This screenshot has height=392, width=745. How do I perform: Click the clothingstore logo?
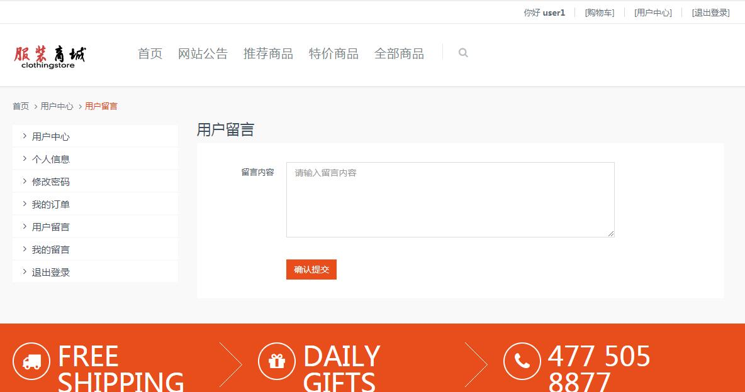point(50,57)
